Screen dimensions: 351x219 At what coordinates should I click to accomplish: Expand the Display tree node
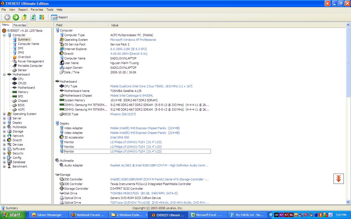pyautogui.click(x=4, y=123)
